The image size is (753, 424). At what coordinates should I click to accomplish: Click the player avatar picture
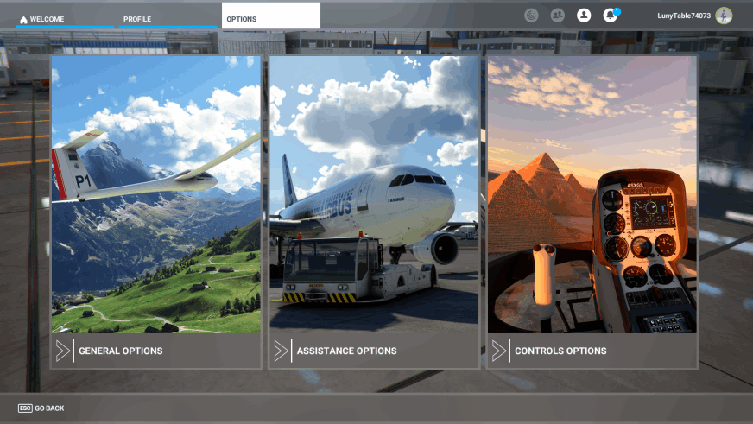coord(724,16)
